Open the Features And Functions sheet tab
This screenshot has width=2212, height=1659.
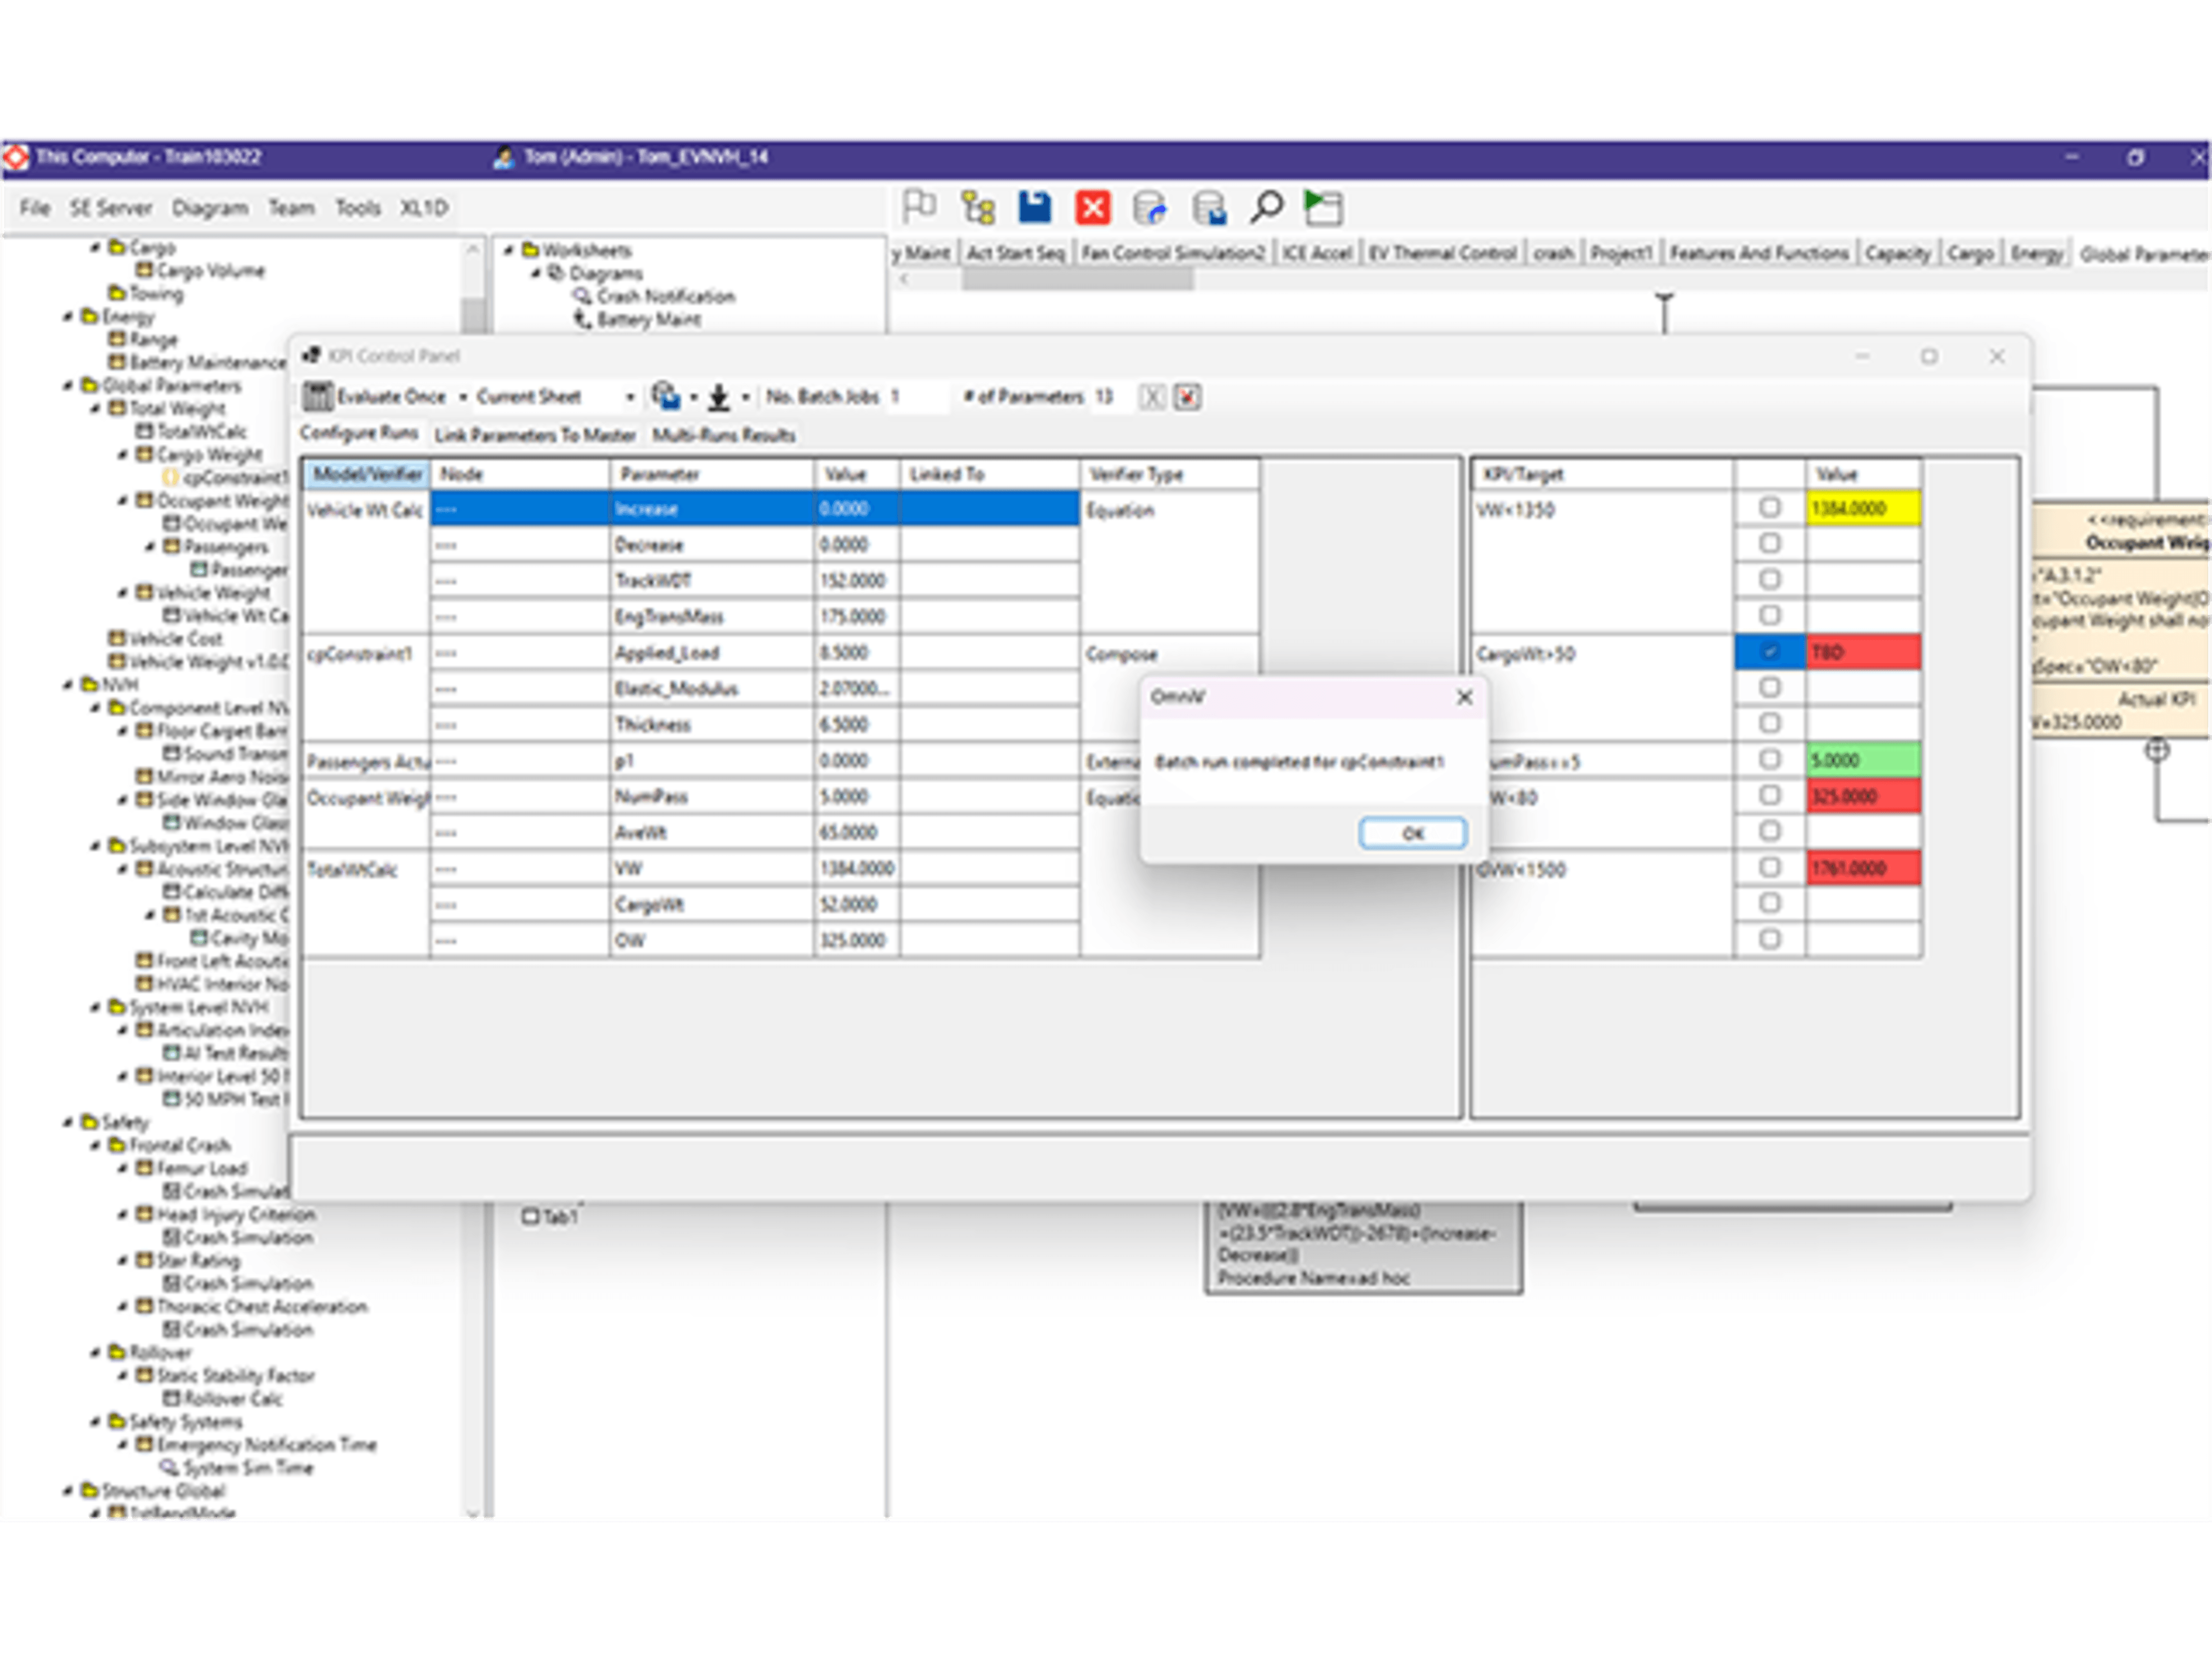click(1759, 253)
